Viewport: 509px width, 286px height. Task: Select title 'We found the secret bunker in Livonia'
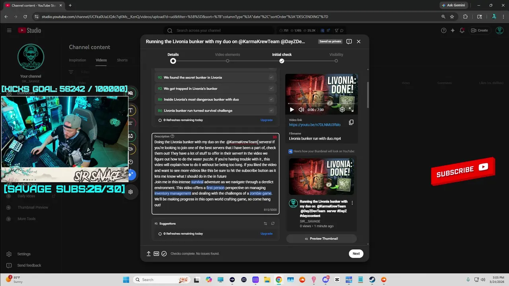tap(216, 77)
